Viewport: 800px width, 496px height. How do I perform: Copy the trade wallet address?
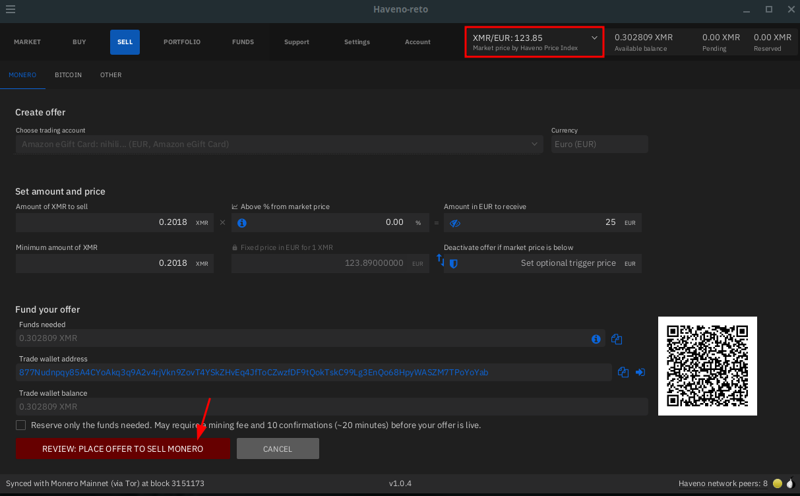coord(623,373)
